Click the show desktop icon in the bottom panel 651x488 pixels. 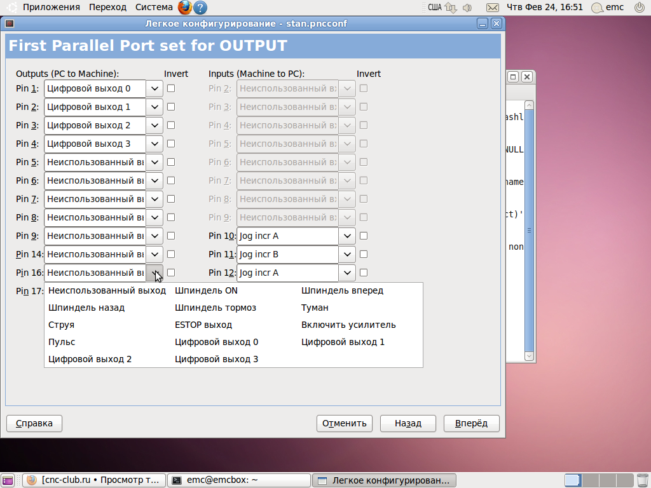(8, 480)
